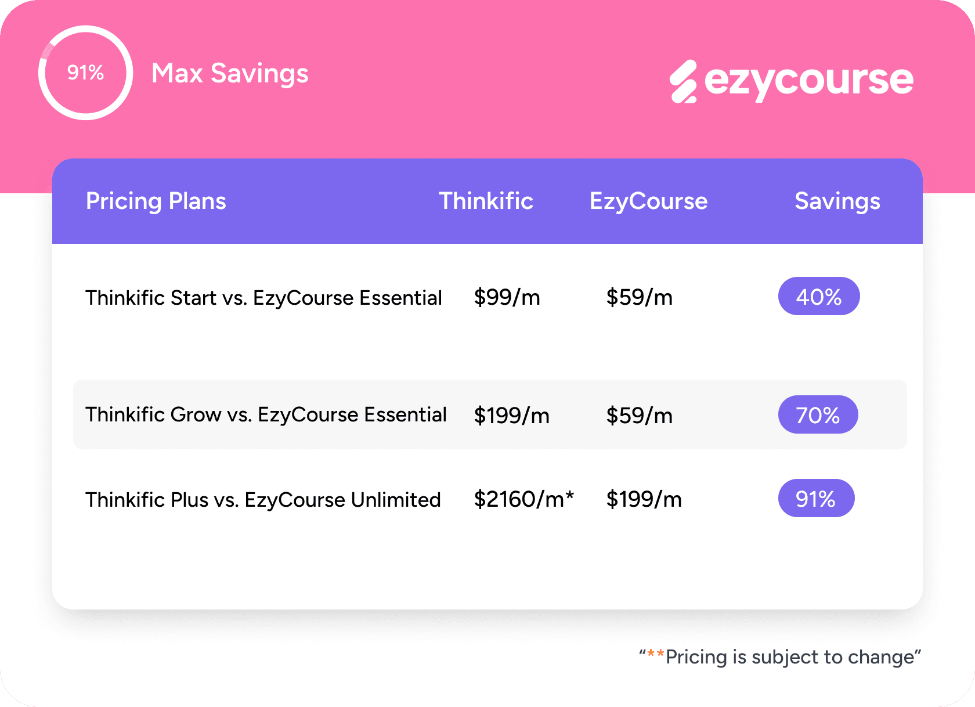Screen dimensions: 975x707
Task: Click the $99/m Thinkific price
Action: tap(507, 297)
